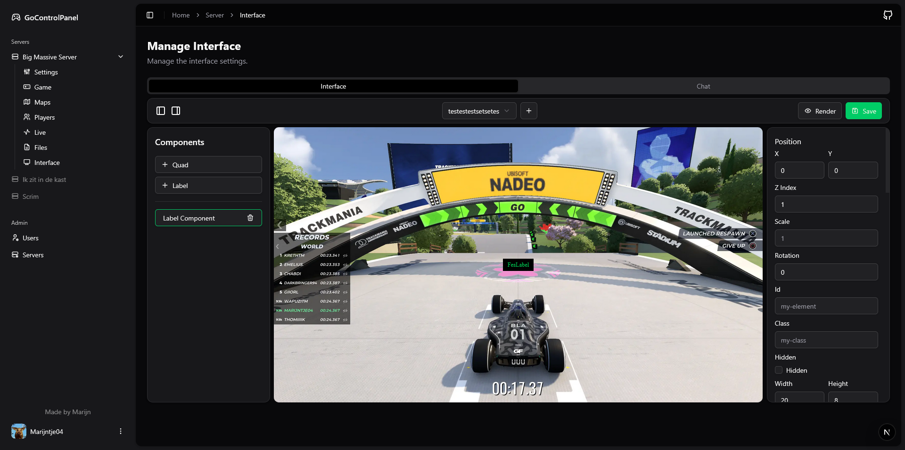Toggle the right panel visibility icon

(x=176, y=111)
